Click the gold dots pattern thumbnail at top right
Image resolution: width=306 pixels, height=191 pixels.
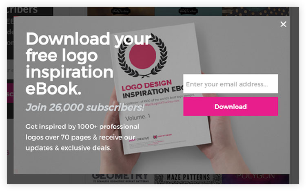(x=255, y=11)
